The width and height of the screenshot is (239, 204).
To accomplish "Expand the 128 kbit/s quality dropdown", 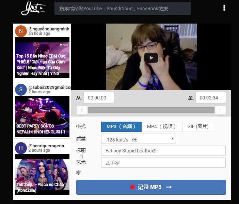I will pos(138,139).
